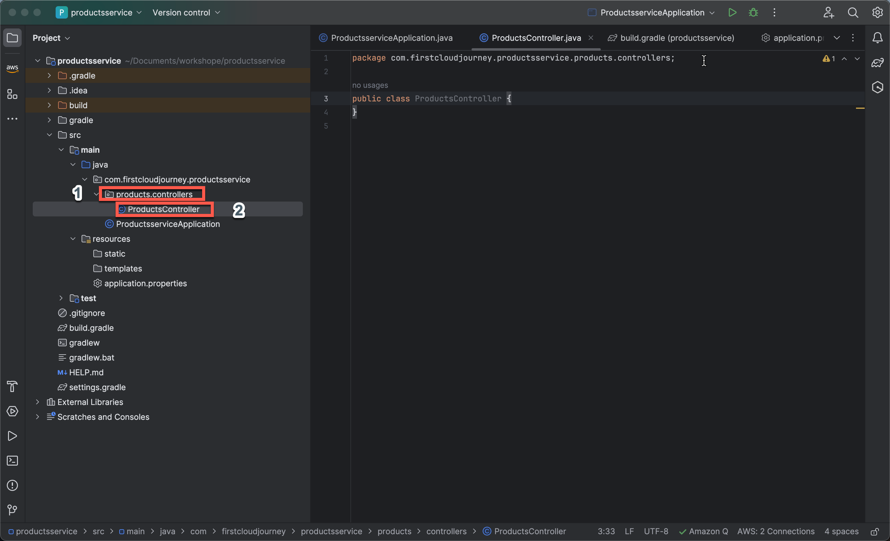Viewport: 890px width, 541px height.
Task: Change UTF-8 file encoding in status bar
Action: tap(656, 531)
